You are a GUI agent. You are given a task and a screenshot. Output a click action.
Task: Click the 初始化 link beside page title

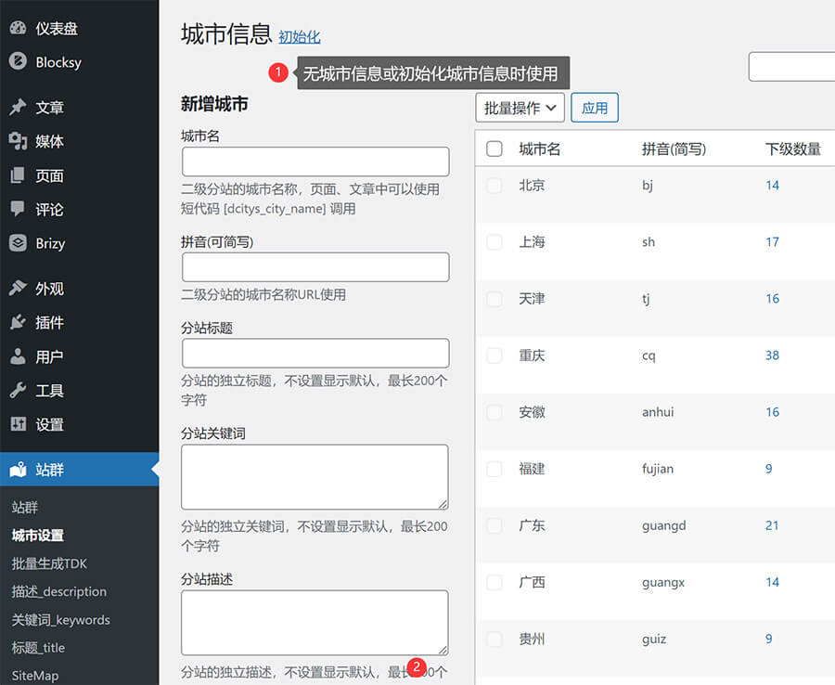click(299, 37)
